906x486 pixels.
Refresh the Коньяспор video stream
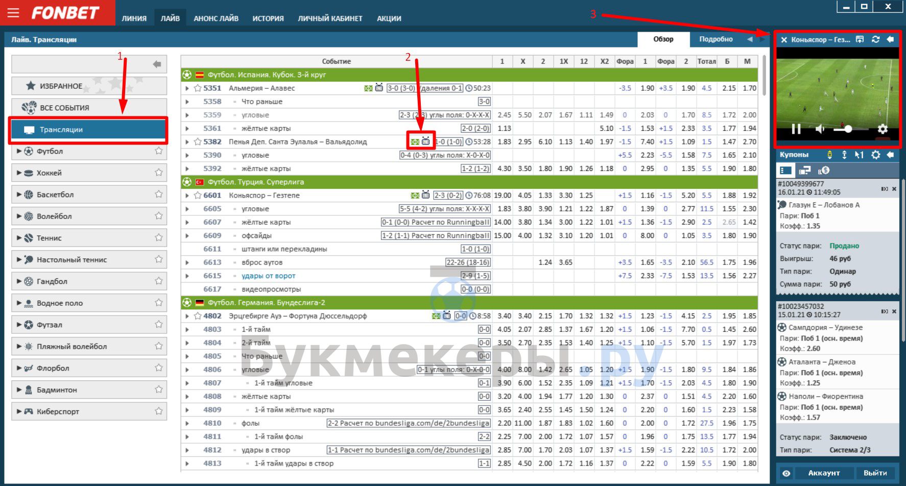pyautogui.click(x=875, y=39)
